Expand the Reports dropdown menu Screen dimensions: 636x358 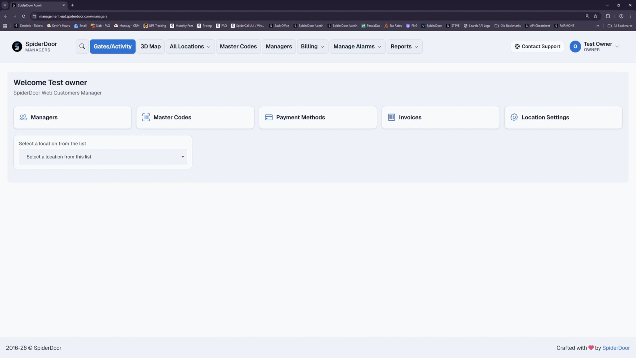point(404,46)
